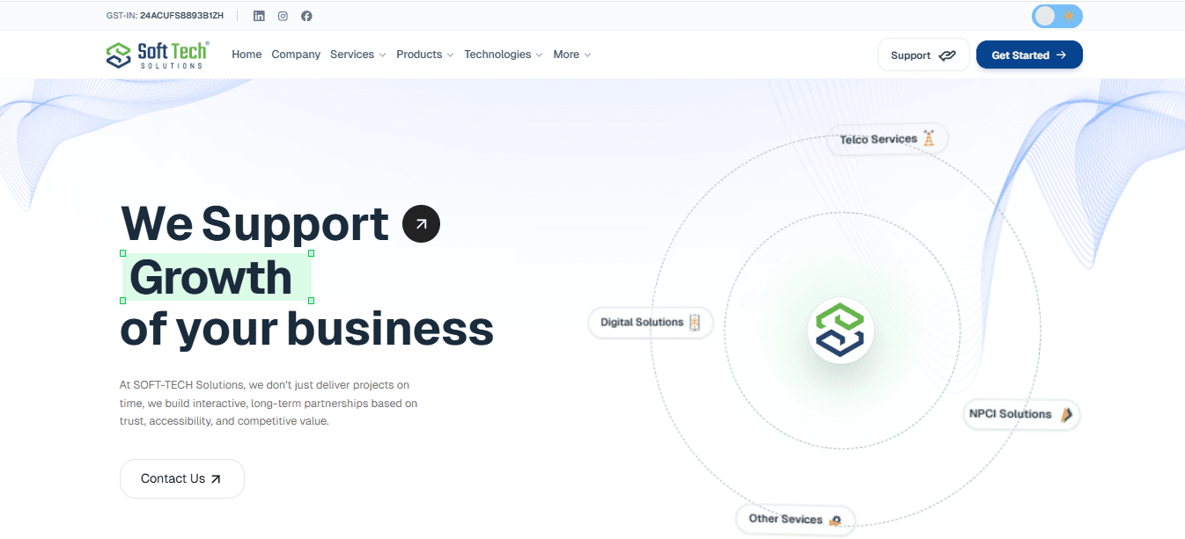
Task: Open the Facebook social icon
Action: pos(306,16)
